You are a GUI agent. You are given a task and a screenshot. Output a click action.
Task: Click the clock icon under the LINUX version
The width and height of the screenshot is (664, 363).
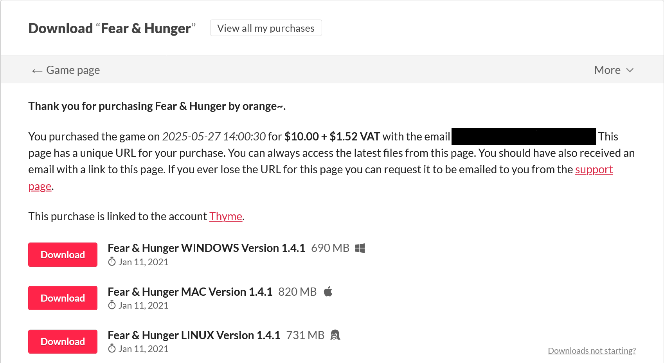coord(112,349)
